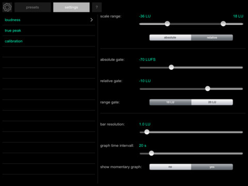Click the absolute gate slider knob
Image resolution: width=248 pixels, height=186 pixels.
click(x=171, y=67)
